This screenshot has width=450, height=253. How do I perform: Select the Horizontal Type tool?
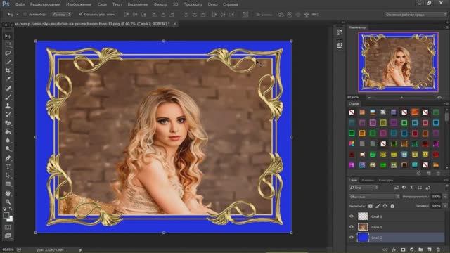click(x=8, y=167)
